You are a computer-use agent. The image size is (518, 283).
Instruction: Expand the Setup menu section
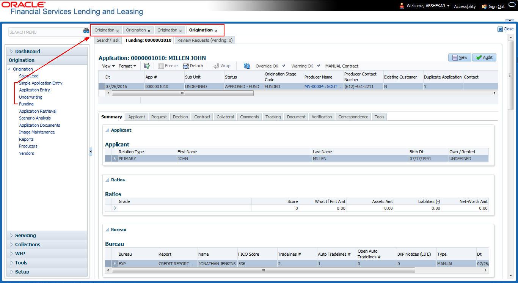point(12,272)
